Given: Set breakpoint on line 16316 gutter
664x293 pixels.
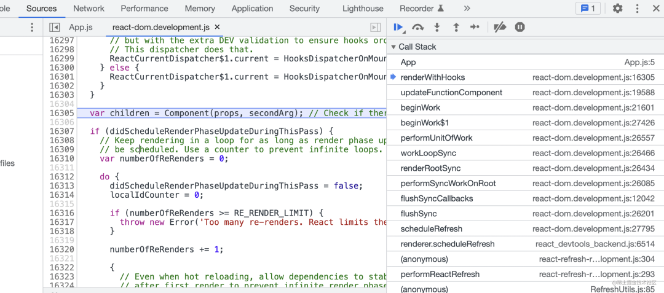Looking at the screenshot, I should tap(61, 213).
